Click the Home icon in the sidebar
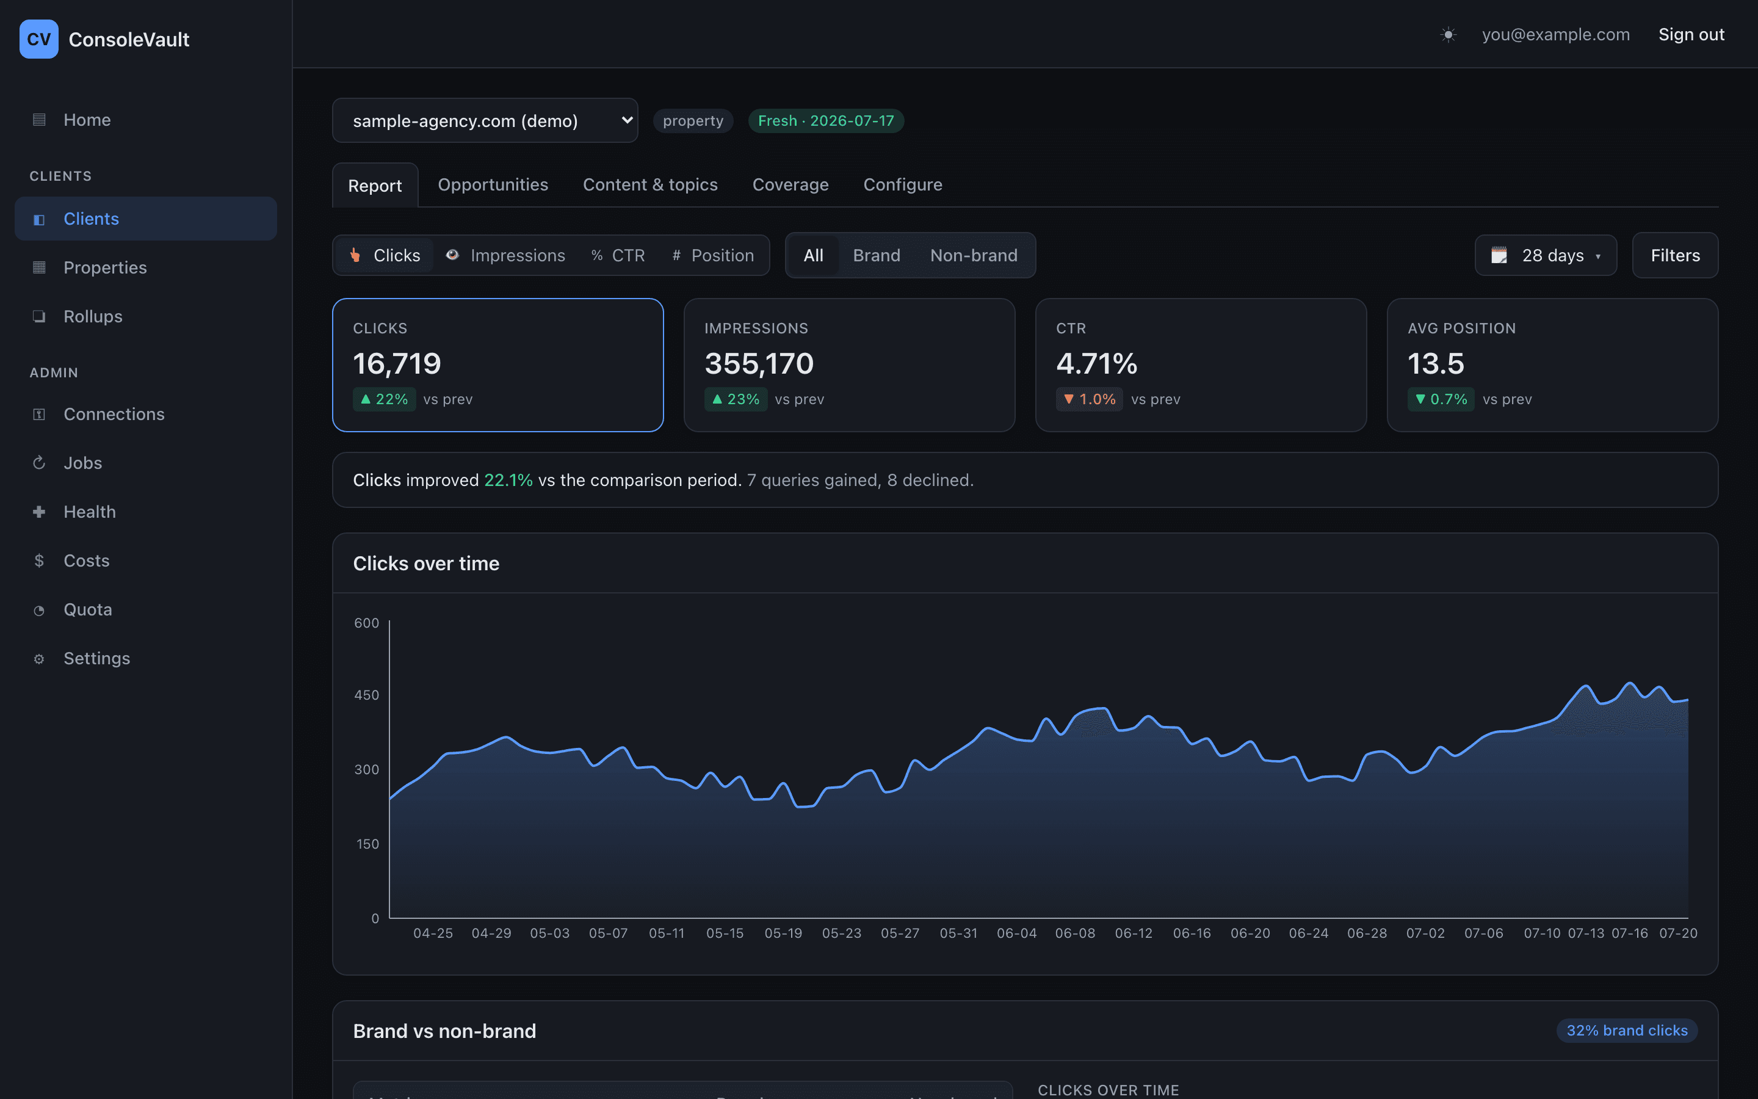 coord(39,120)
